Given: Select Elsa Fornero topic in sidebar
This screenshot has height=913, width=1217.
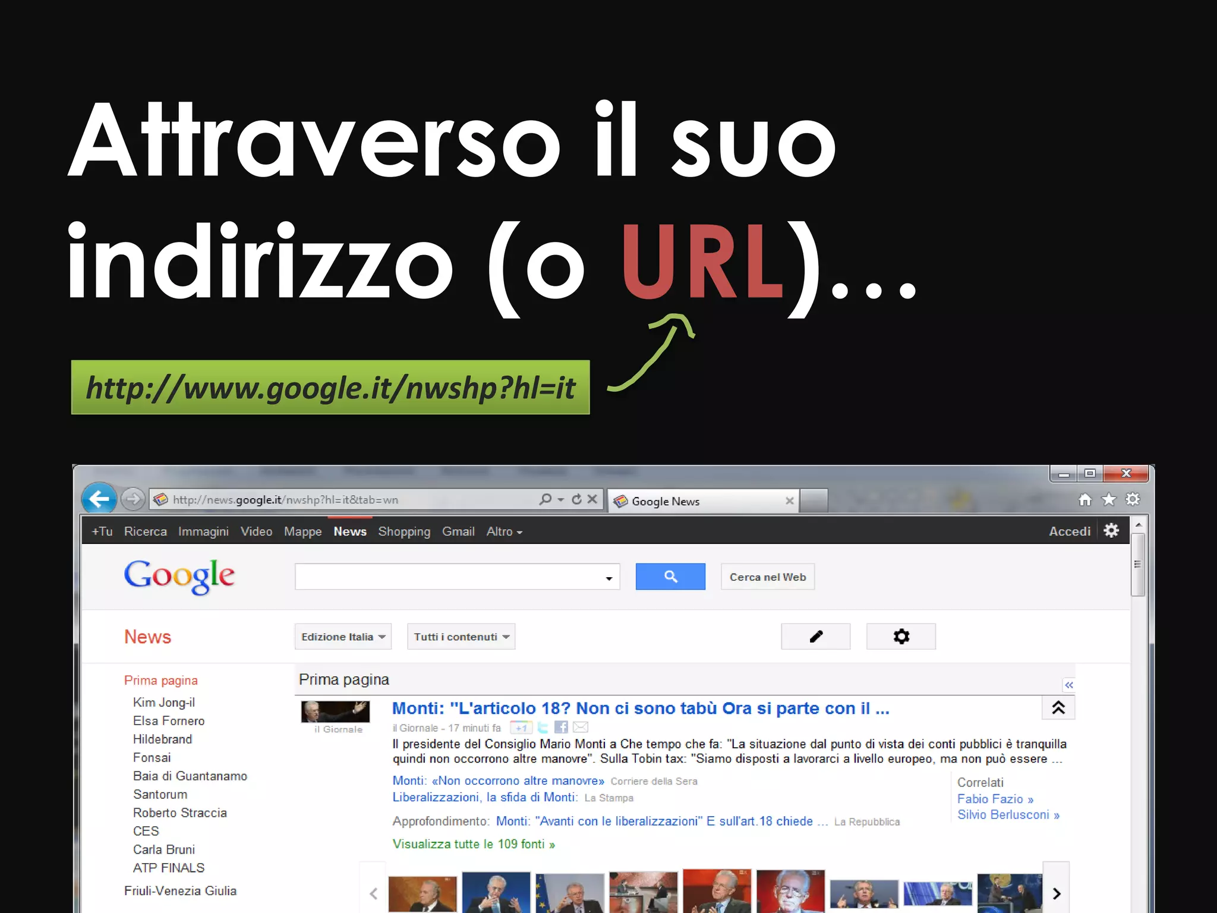Looking at the screenshot, I should (169, 721).
